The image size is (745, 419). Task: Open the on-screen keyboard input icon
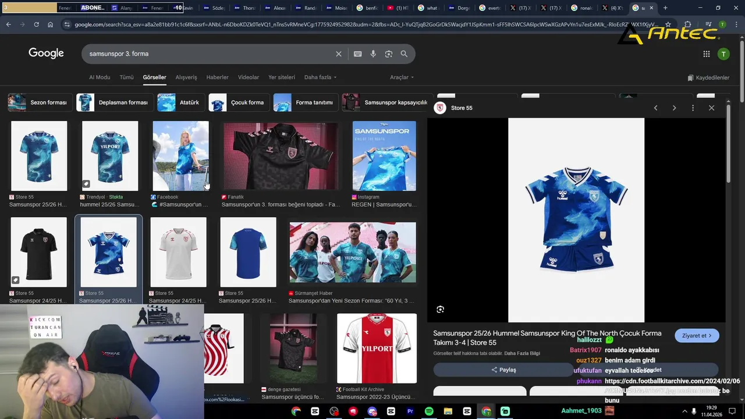(358, 54)
